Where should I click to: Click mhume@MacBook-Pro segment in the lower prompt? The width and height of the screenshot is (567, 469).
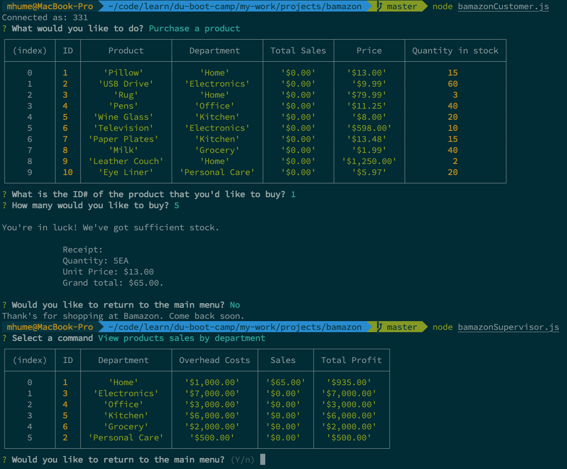50,327
